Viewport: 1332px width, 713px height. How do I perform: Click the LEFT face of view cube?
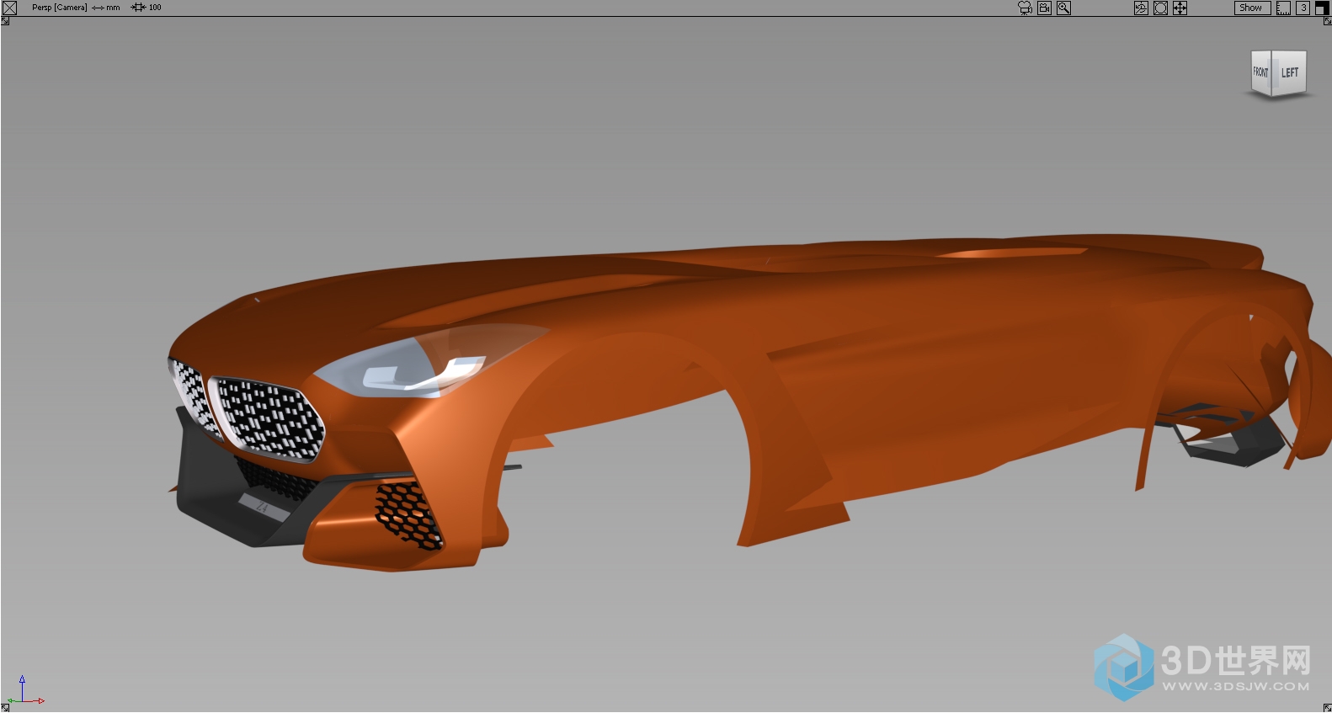pyautogui.click(x=1289, y=73)
